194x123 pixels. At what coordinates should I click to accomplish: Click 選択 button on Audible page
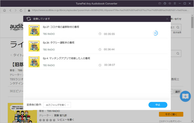177,92
